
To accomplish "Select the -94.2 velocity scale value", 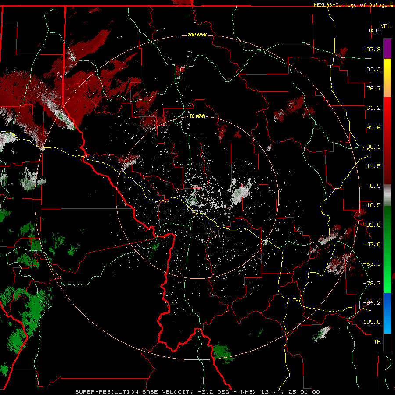I will tap(372, 303).
